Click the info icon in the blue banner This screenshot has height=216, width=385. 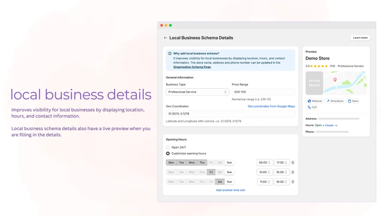click(170, 53)
